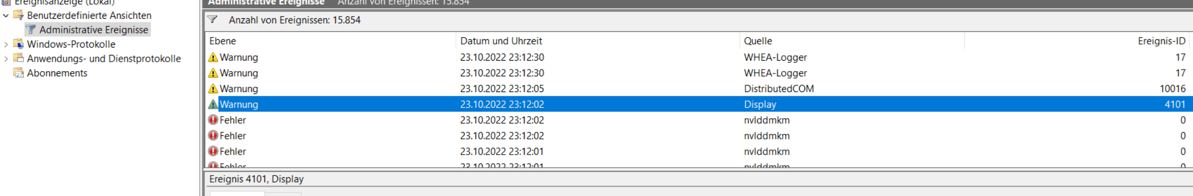
Task: Click the Anwendungs- und Dienstprotokolle folder icon
Action: coord(19,59)
